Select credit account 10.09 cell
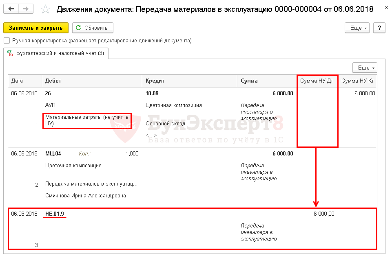The width and height of the screenshot is (392, 258). click(x=152, y=93)
